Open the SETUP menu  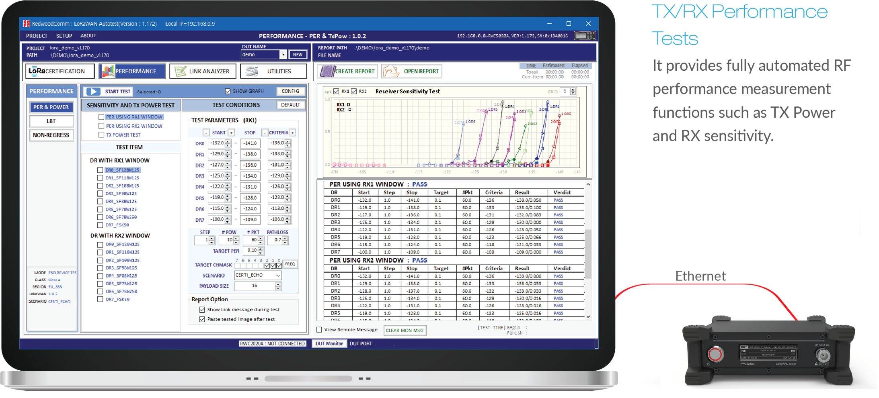pyautogui.click(x=64, y=36)
